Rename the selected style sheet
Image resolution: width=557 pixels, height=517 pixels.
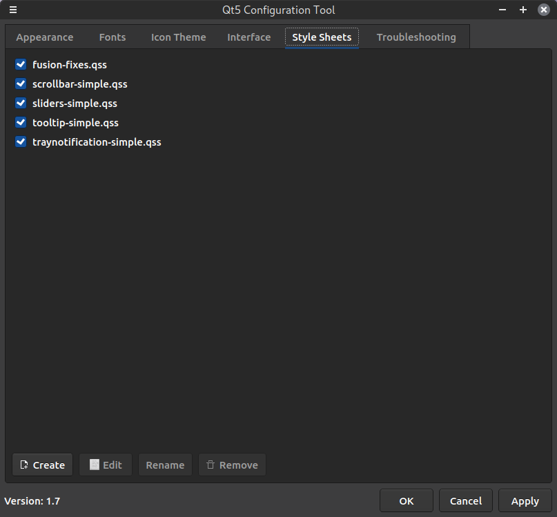click(x=165, y=465)
